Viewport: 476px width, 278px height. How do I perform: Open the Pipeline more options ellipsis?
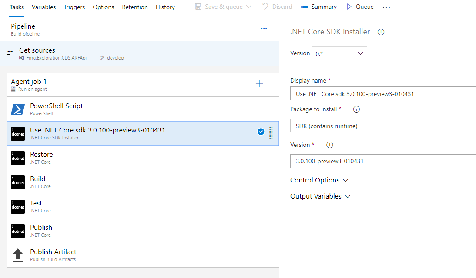pyautogui.click(x=264, y=29)
